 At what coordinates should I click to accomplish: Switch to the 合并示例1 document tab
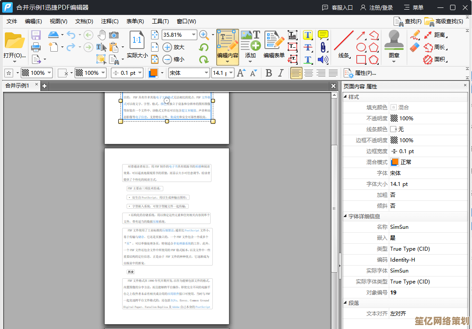click(18, 86)
